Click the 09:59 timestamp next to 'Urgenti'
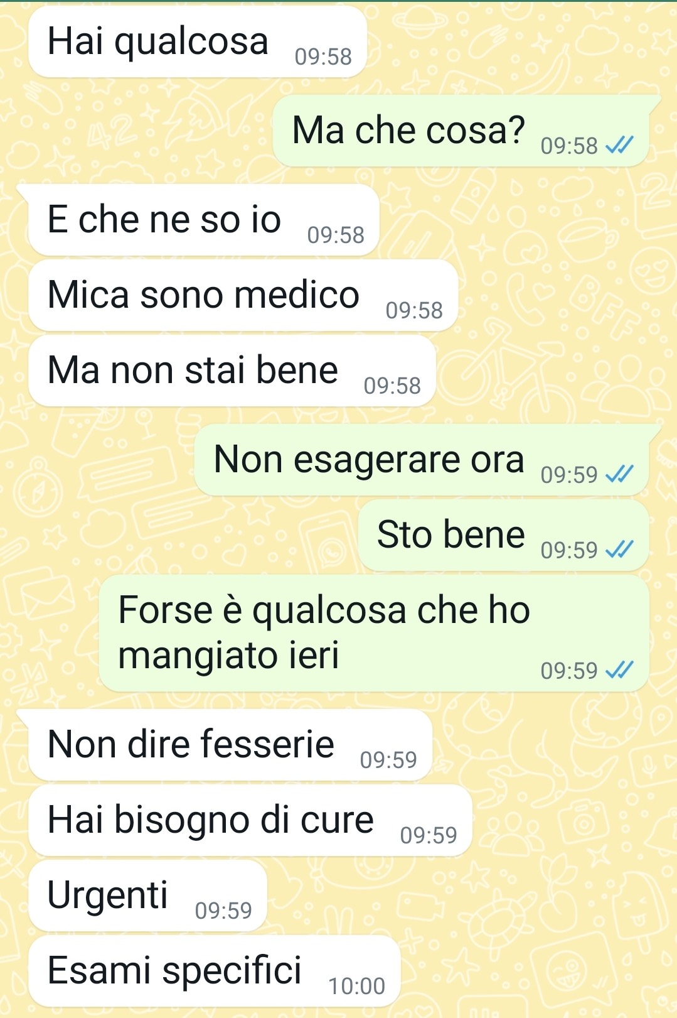This screenshot has width=677, height=1018. pyautogui.click(x=223, y=911)
